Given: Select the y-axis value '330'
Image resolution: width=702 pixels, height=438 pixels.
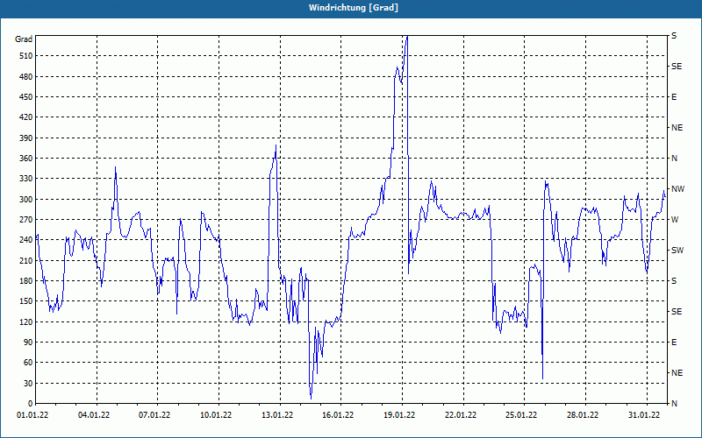Looking at the screenshot, I should tap(26, 179).
